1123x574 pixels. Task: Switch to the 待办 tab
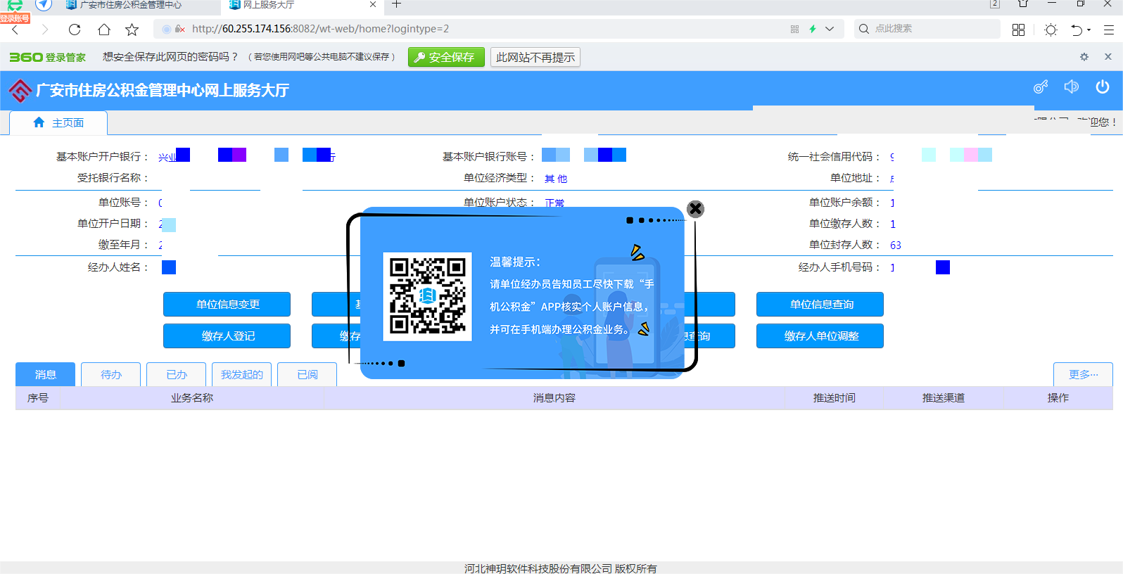(110, 374)
